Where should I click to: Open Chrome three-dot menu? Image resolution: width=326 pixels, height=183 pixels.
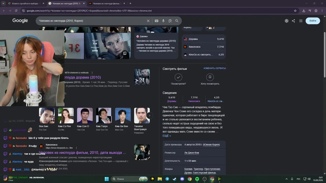322,11
